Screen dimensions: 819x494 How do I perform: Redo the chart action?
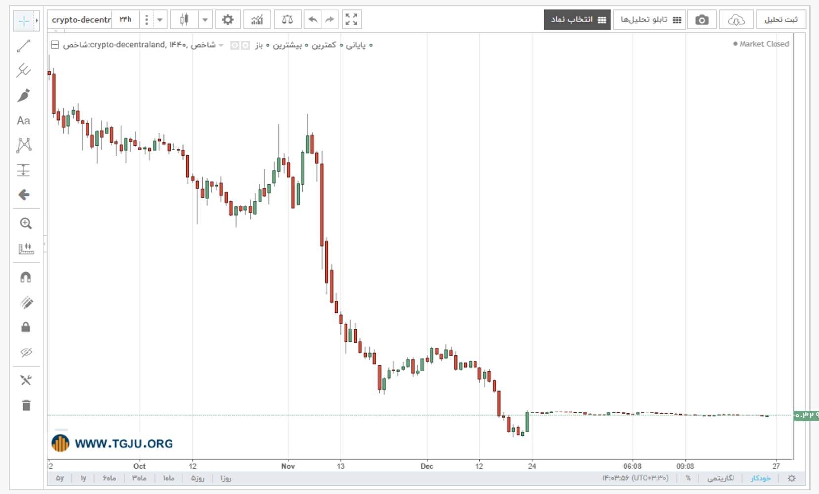[x=330, y=20]
